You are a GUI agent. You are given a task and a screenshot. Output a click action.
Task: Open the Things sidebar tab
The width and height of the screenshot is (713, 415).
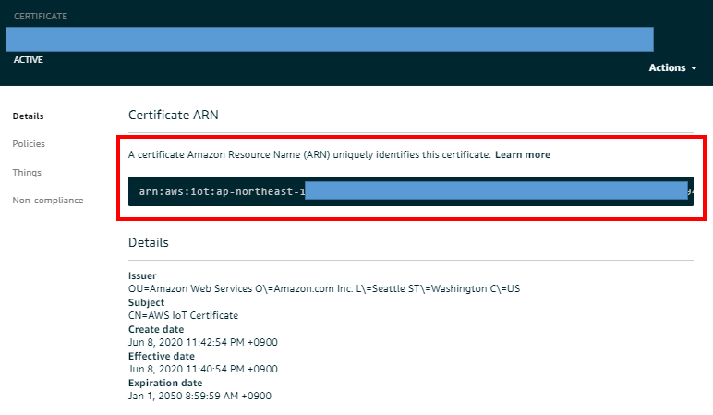[x=27, y=173]
